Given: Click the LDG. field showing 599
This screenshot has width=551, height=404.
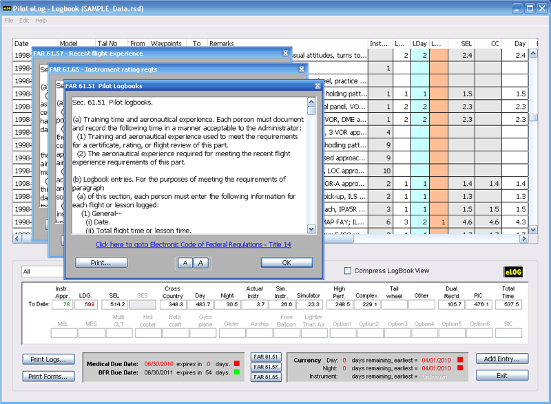Looking at the screenshot, I should [85, 304].
